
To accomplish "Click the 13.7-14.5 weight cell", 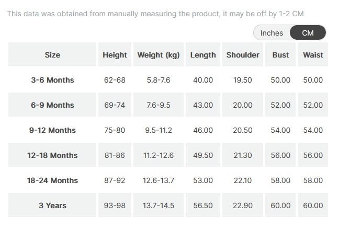I will click(x=159, y=205).
